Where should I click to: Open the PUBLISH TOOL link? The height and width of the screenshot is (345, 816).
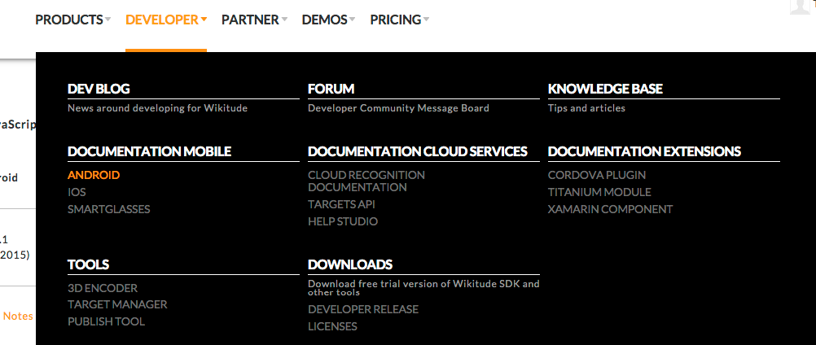coord(106,321)
